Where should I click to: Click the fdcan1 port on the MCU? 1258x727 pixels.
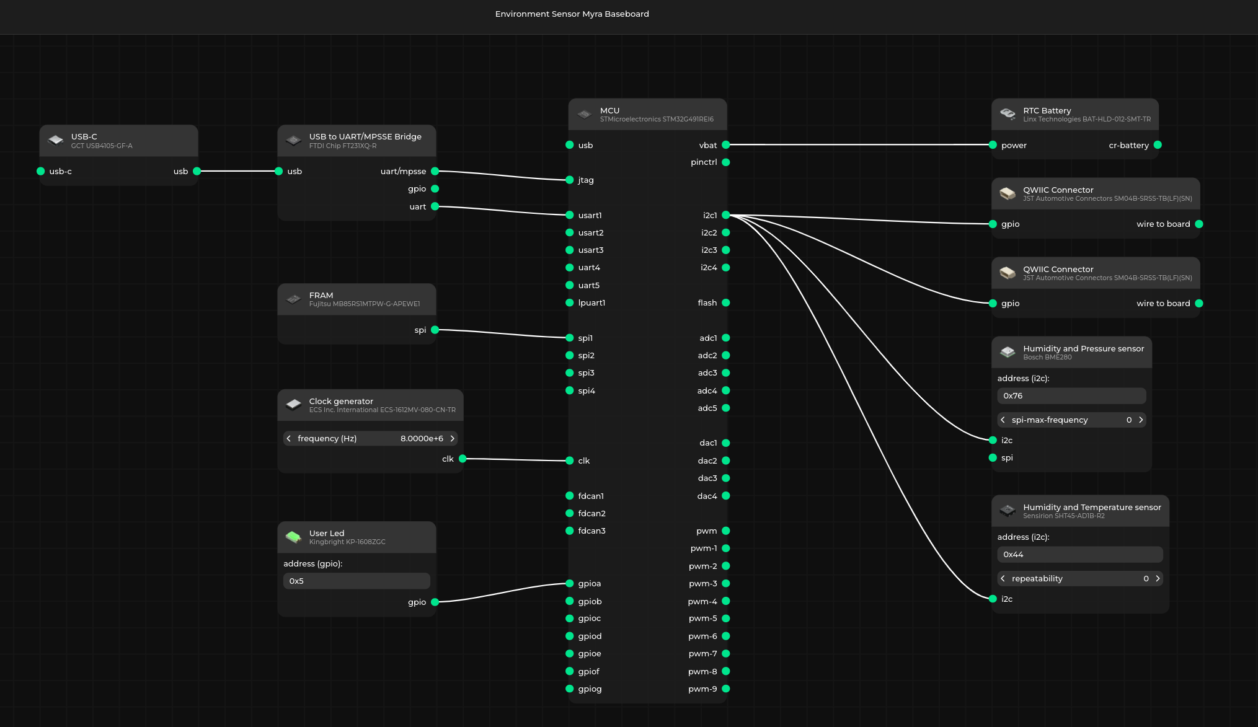[570, 496]
